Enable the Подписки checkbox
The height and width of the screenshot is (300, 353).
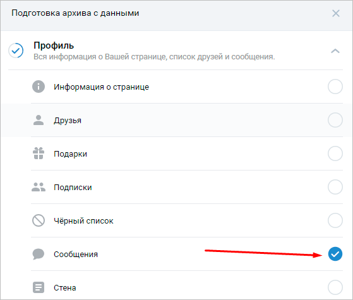(335, 187)
